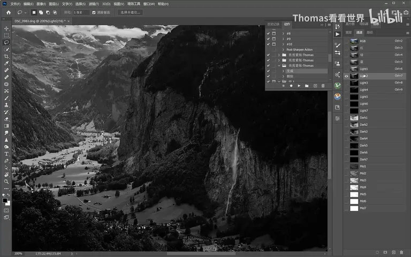
Task: Open the 3D(D) menu
Action: pos(106,4)
